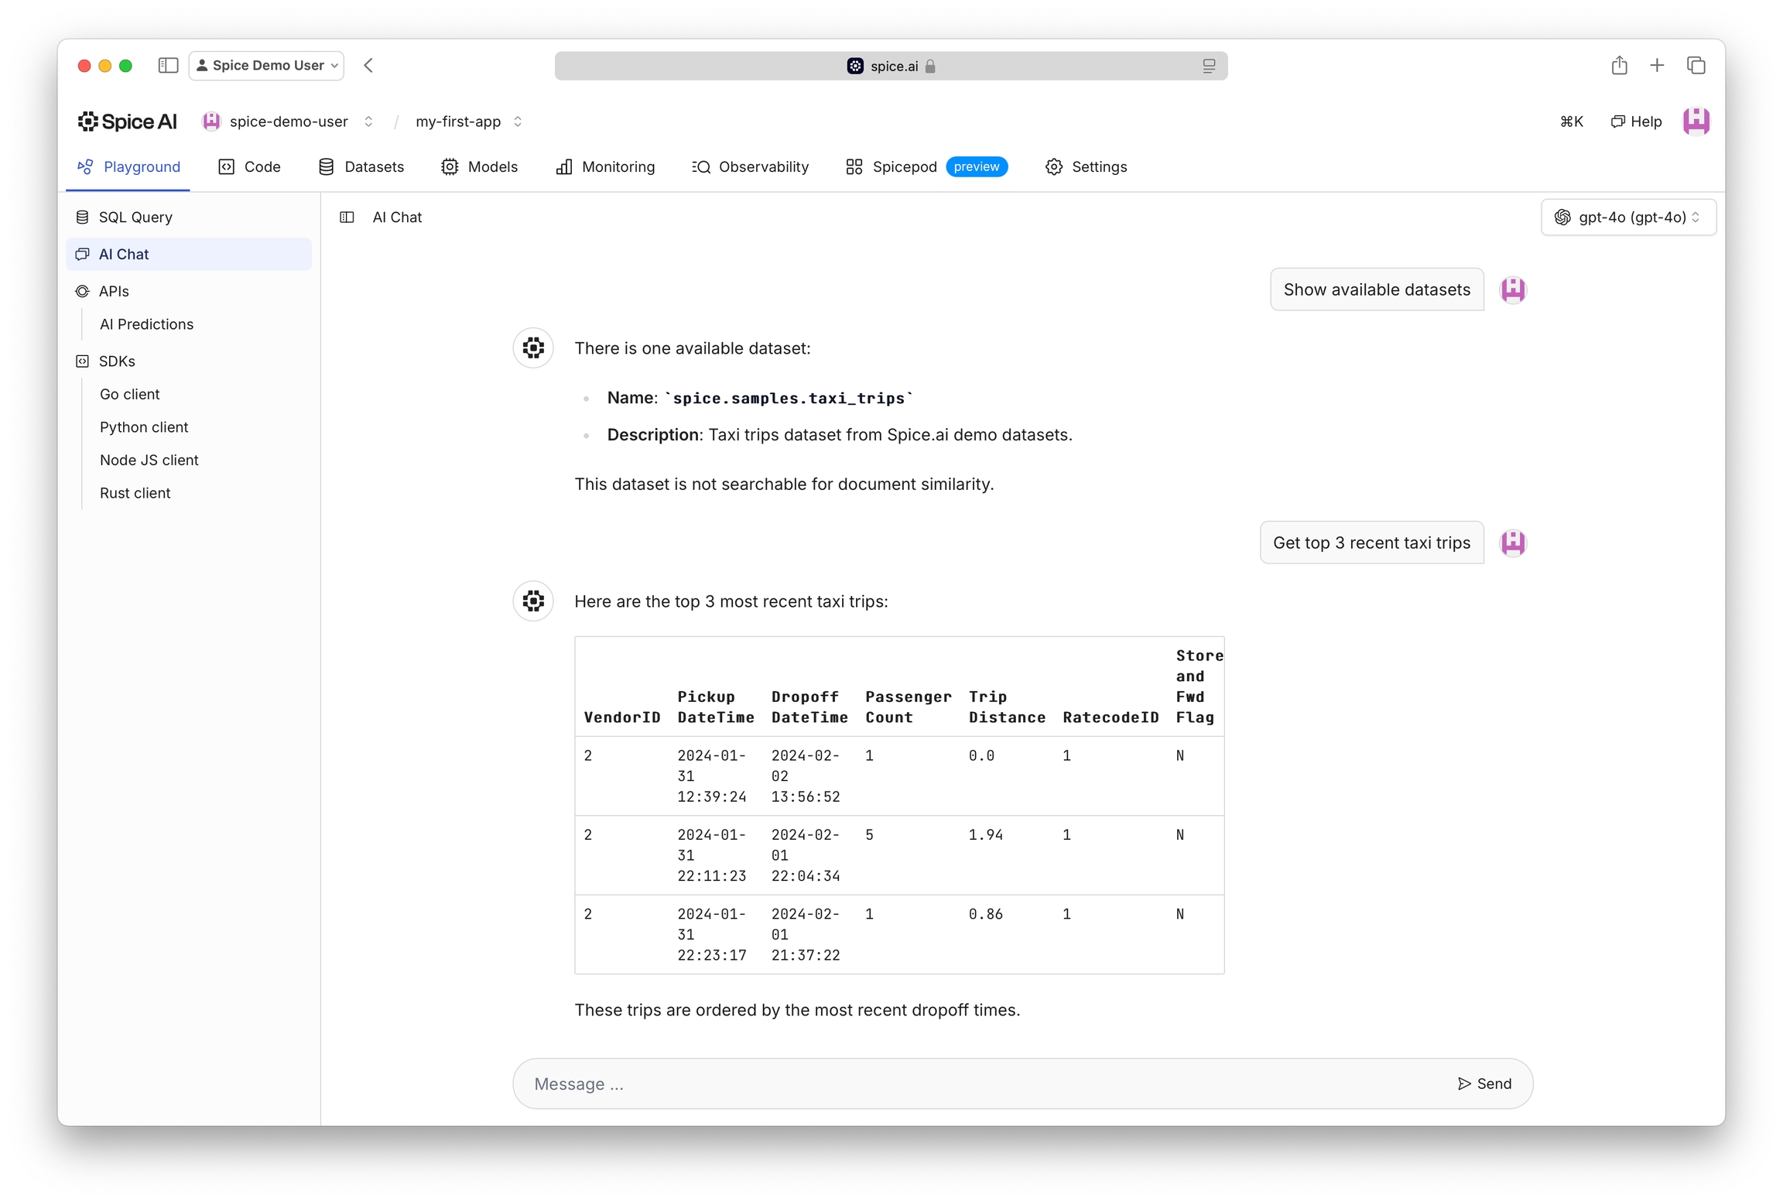The image size is (1783, 1202).
Task: Open the Observability tab
Action: [750, 167]
